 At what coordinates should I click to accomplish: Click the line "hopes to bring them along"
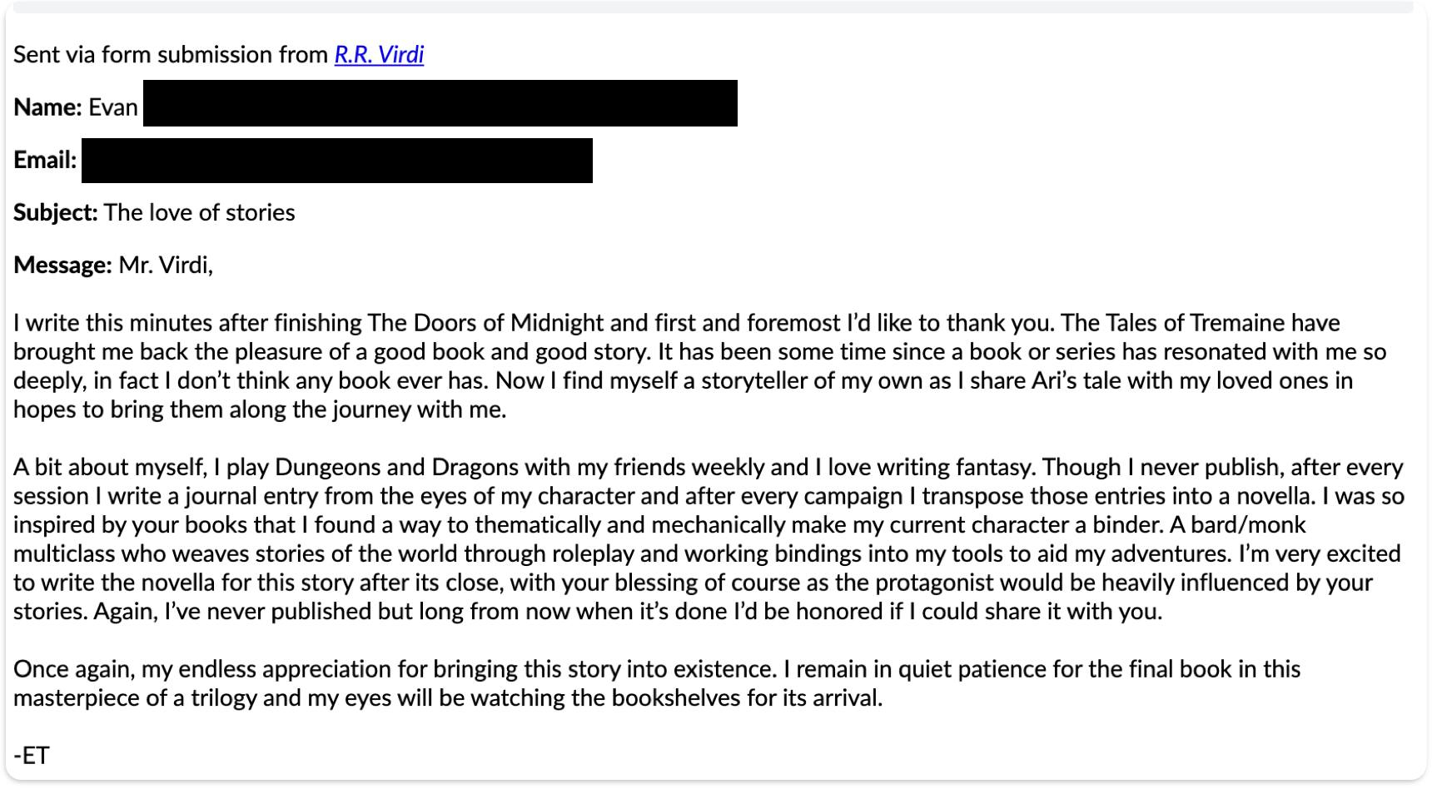point(260,409)
